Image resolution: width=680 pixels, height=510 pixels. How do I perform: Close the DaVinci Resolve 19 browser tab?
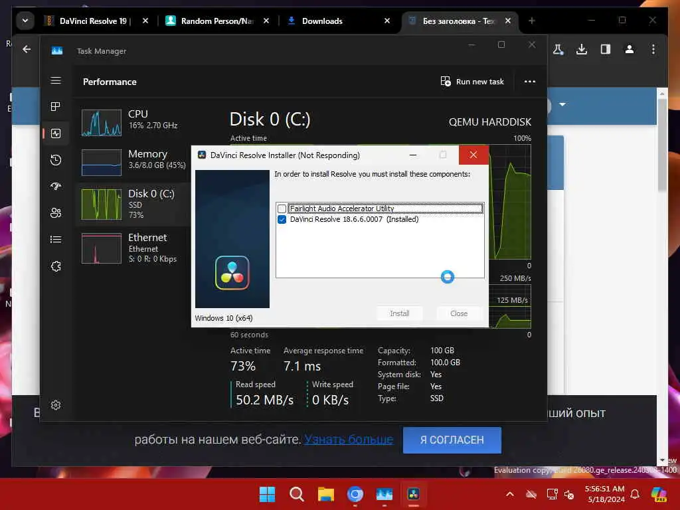(145, 21)
